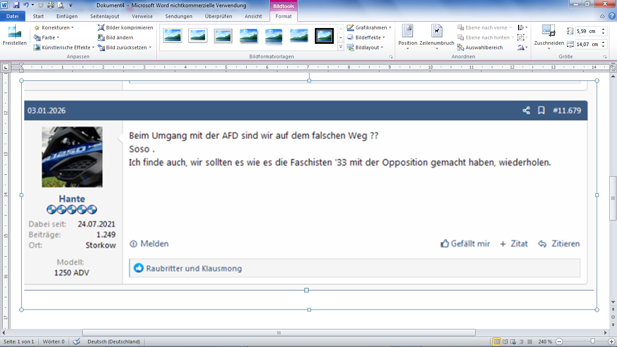Click Bilder komprimieren icon
The width and height of the screenshot is (617, 347).
[x=101, y=28]
